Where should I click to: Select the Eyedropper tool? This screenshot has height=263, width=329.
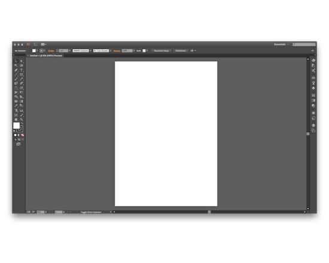pyautogui.click(x=16, y=106)
